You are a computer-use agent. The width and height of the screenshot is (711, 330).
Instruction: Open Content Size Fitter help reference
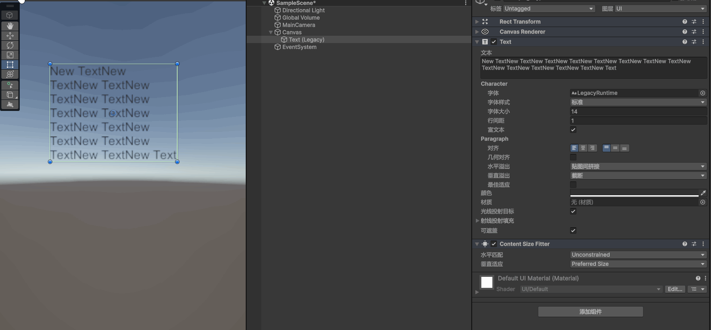click(x=685, y=244)
